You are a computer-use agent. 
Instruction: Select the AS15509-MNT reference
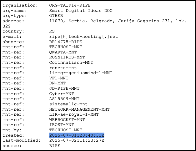(64, 99)
